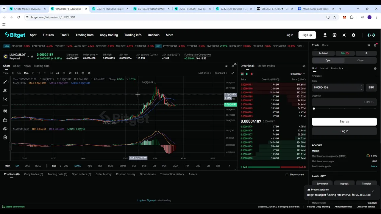Open the LUNC quantity unit dropdown
The width and height of the screenshot is (381, 214).
pos(369,102)
